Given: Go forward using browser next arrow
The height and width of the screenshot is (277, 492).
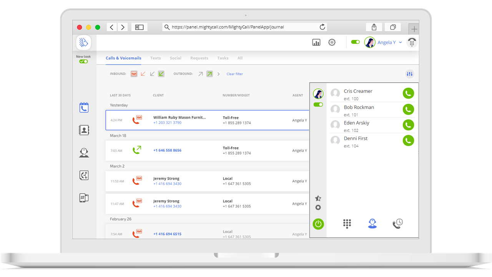Looking at the screenshot, I should [x=123, y=27].
